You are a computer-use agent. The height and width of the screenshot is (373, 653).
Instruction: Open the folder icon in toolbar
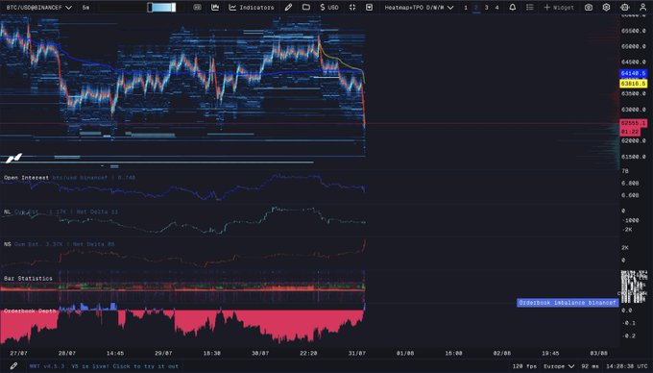click(x=306, y=7)
